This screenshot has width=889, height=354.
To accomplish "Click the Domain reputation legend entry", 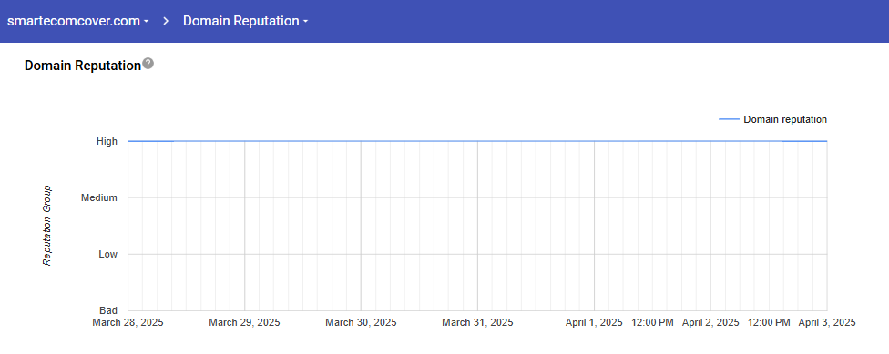I will point(772,119).
